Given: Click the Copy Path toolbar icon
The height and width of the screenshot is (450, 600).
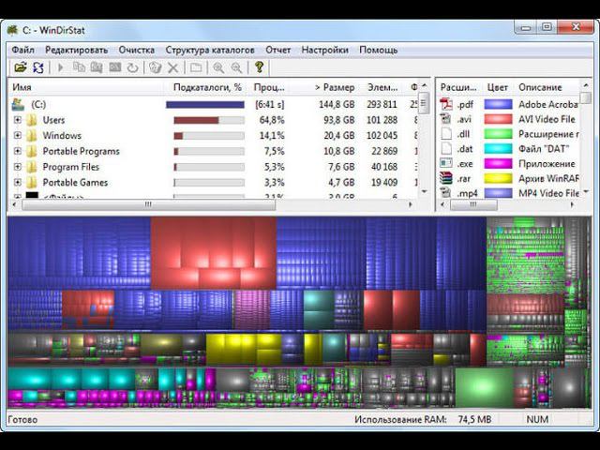Looking at the screenshot, I should [x=79, y=67].
